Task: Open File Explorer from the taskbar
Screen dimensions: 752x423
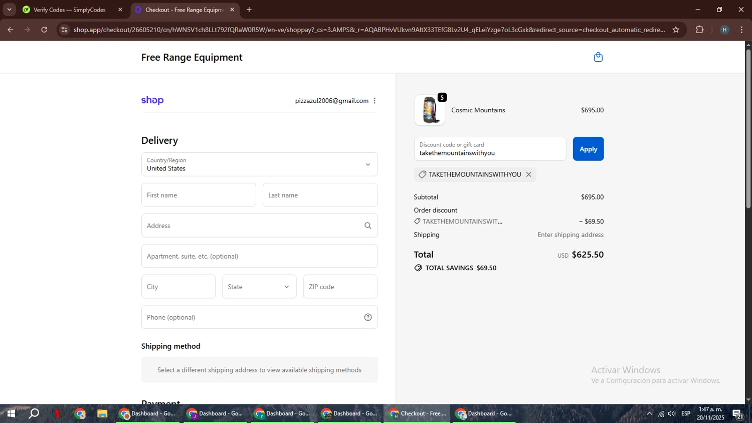Action: [x=102, y=413]
